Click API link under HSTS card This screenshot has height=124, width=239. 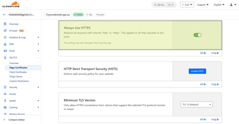click(203, 84)
